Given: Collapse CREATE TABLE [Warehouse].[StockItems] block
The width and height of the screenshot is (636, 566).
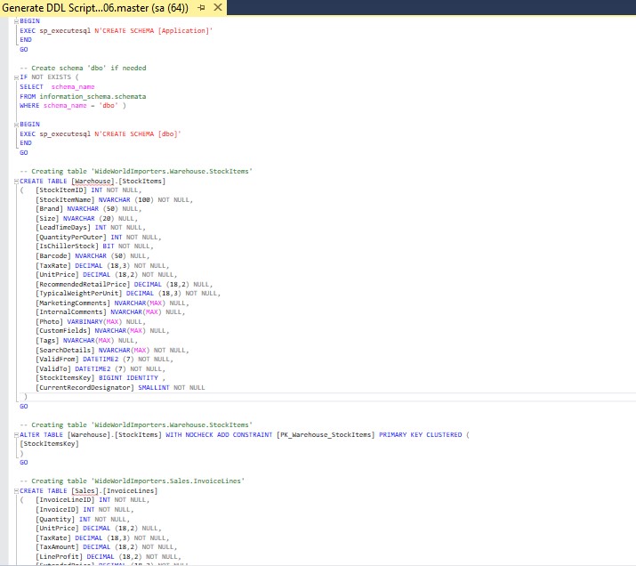Looking at the screenshot, I should tap(16, 182).
